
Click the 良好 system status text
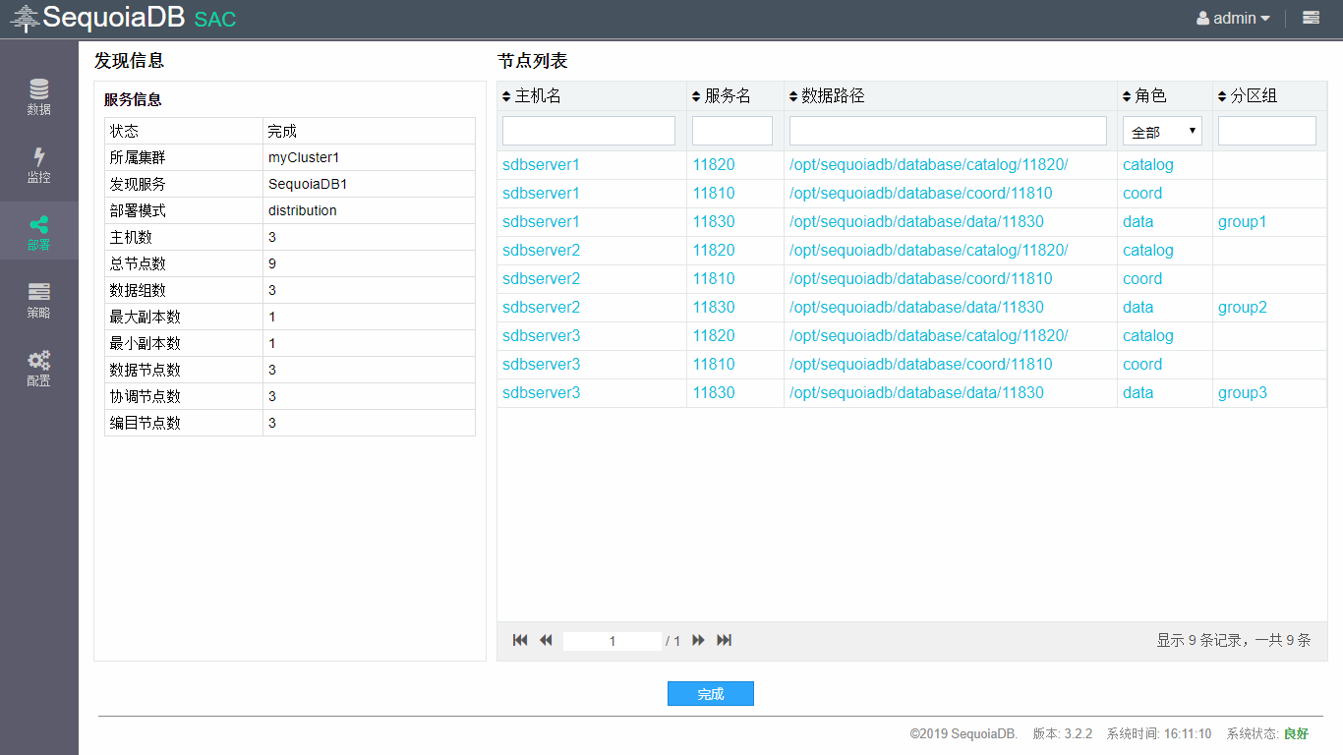coord(1296,733)
